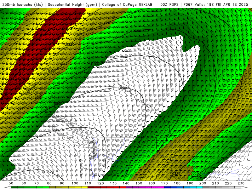Screen dimensions: 252x189
Task: Select the 120 colorbar tick label
Action: pyautogui.click(x=100, y=183)
